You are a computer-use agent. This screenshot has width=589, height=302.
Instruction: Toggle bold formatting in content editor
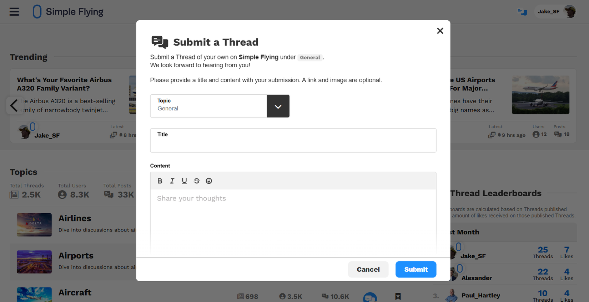[x=160, y=181]
